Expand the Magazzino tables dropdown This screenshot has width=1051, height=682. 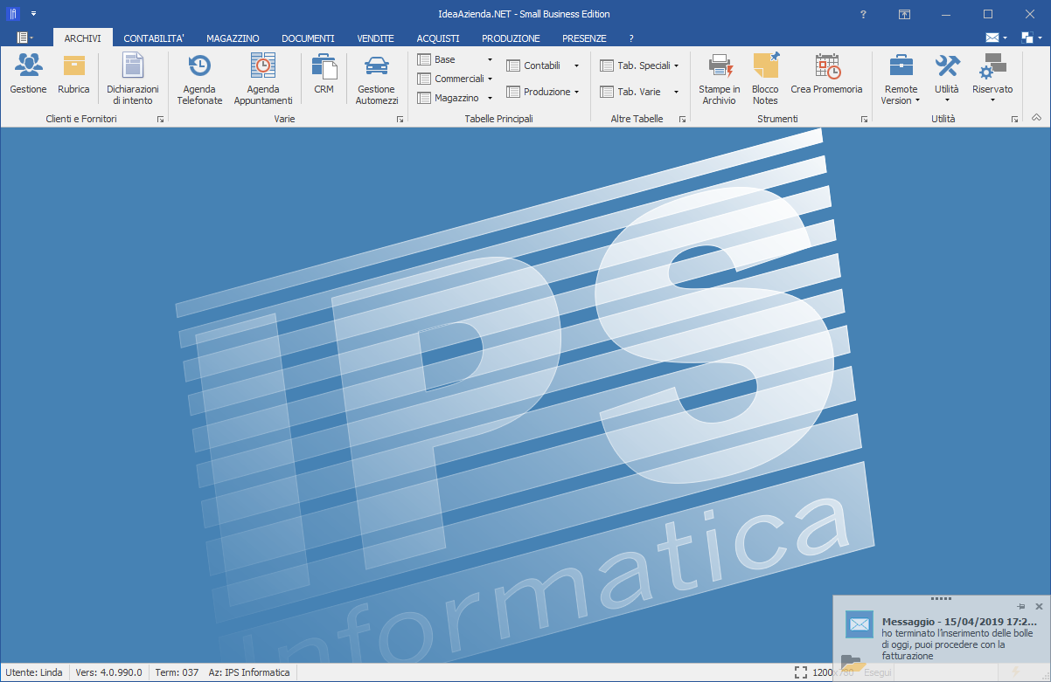click(x=490, y=98)
